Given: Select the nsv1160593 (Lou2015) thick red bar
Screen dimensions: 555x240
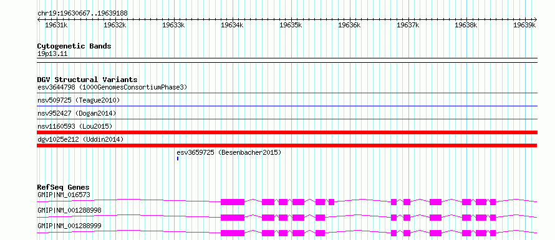Looking at the screenshot, I should point(287,132).
